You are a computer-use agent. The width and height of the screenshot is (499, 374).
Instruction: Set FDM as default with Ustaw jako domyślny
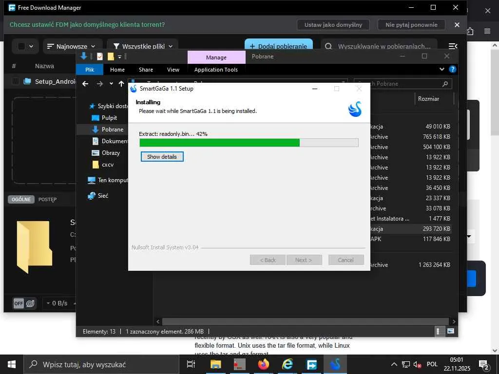(x=333, y=24)
